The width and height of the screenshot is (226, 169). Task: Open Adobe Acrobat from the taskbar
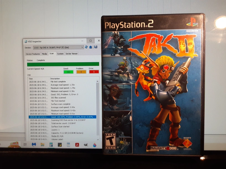pyautogui.click(x=77, y=144)
